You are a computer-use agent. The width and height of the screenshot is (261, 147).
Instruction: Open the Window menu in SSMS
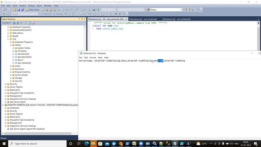[48, 6]
